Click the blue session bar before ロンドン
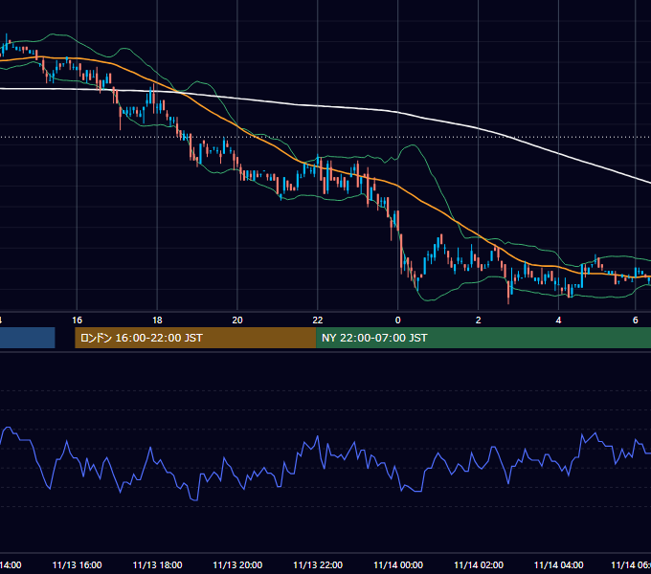 point(28,338)
